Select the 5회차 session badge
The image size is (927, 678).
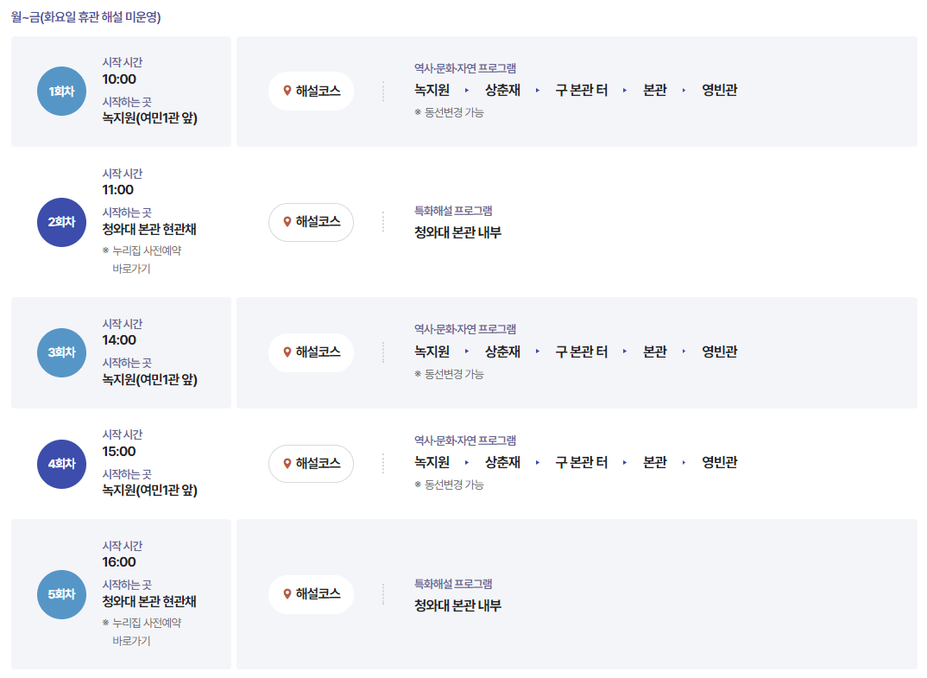coord(61,594)
